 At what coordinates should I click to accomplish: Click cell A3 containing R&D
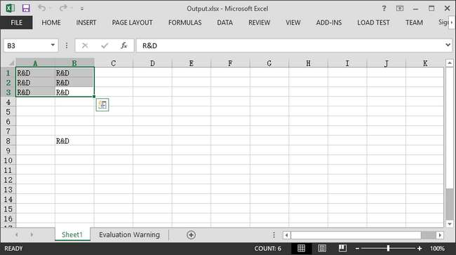(35, 92)
